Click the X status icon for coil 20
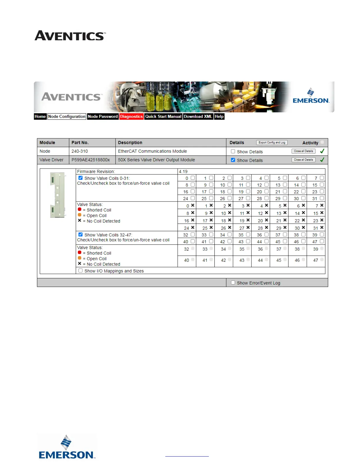The width and height of the screenshot is (360, 466). [266, 220]
